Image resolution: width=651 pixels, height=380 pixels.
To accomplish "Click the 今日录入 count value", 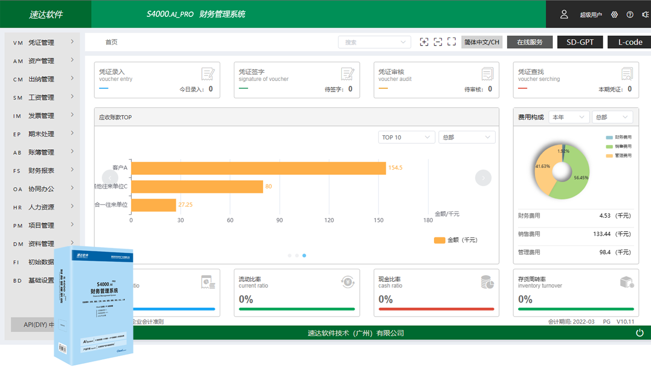I will point(210,89).
